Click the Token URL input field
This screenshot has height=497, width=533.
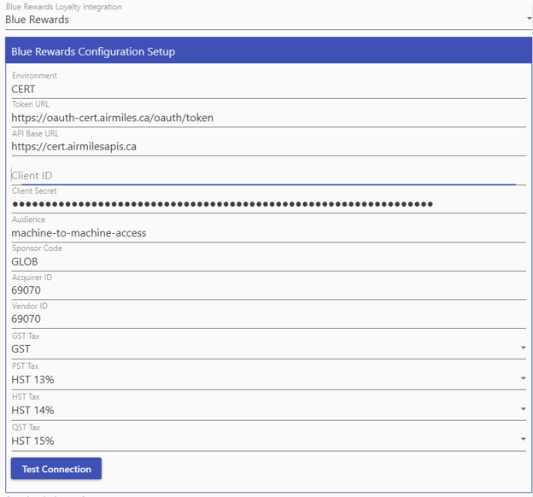[268, 118]
